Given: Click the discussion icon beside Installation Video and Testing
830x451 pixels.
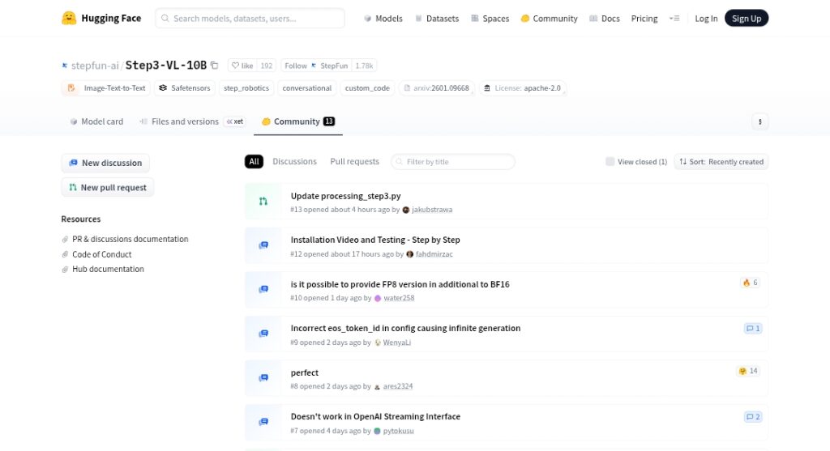Looking at the screenshot, I should click(263, 245).
